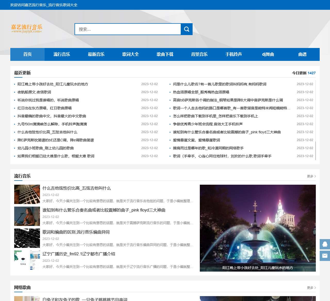Open the guitar strings article thumbnail
330x301 pixels.
[27, 194]
